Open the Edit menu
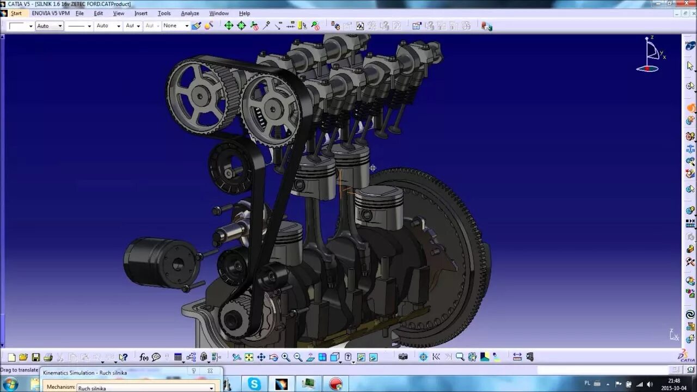 tap(99, 13)
